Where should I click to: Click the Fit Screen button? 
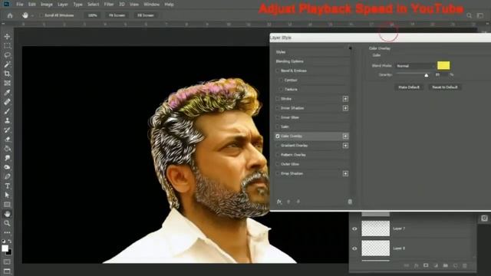117,15
